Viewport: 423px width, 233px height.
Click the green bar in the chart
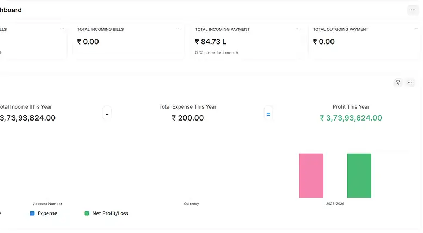coord(359,175)
